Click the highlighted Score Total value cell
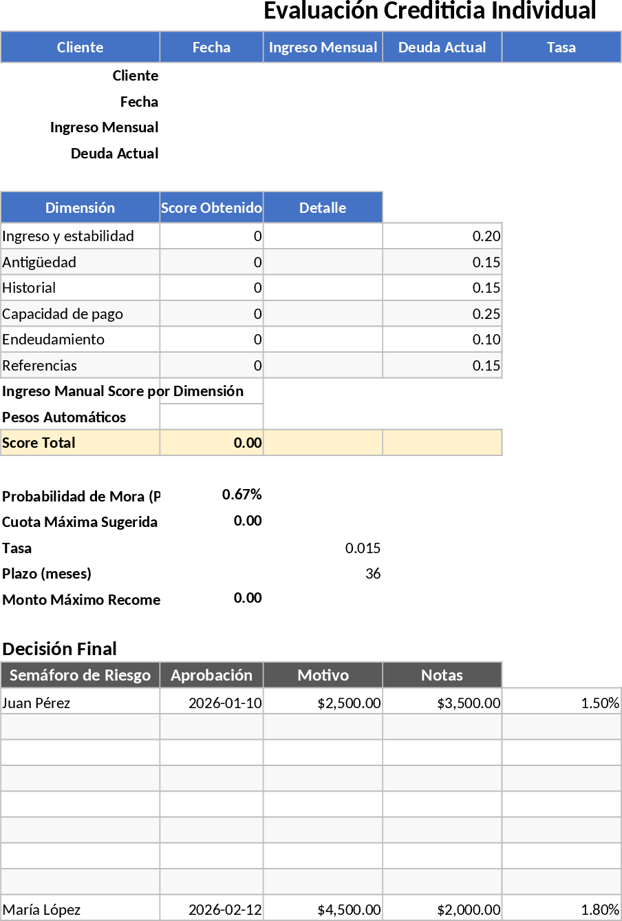622x921 pixels. pos(211,443)
